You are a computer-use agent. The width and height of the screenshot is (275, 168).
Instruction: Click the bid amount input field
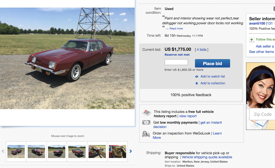pos(176,62)
